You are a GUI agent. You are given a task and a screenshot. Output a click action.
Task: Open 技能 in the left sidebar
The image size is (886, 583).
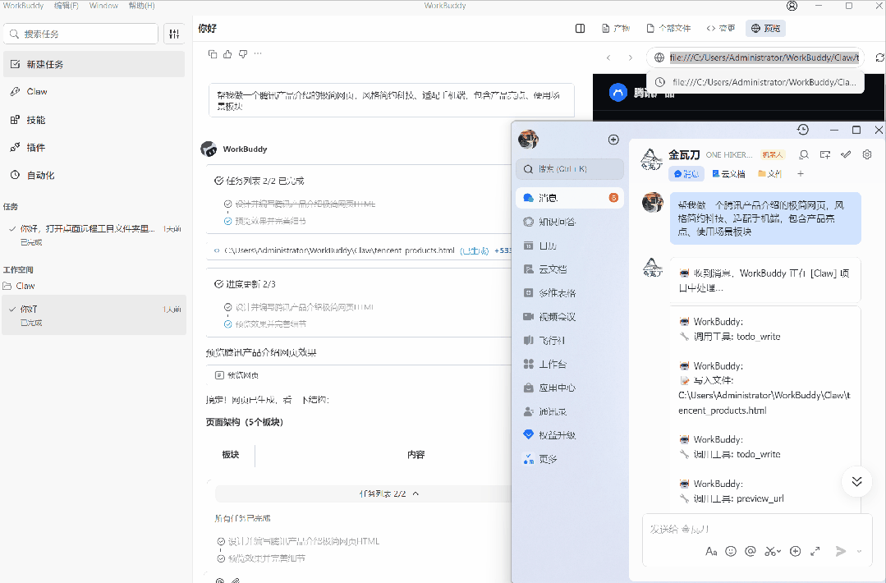pyautogui.click(x=94, y=120)
